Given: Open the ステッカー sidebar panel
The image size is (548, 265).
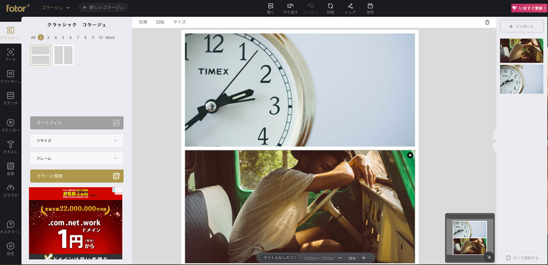Looking at the screenshot, I should click(10, 125).
